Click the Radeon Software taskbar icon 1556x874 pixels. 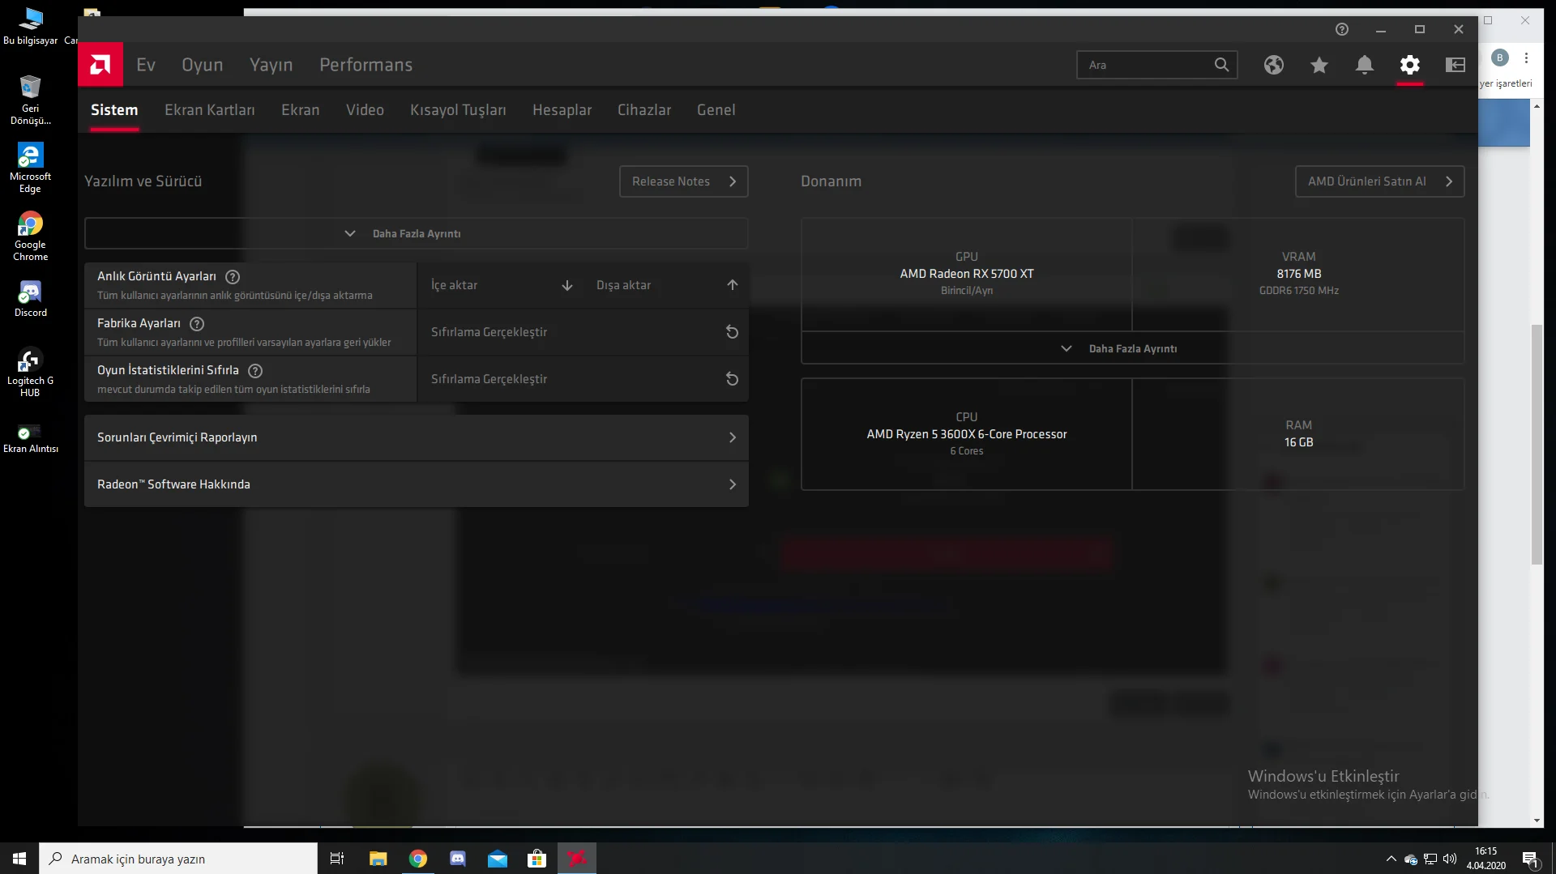[x=577, y=859]
